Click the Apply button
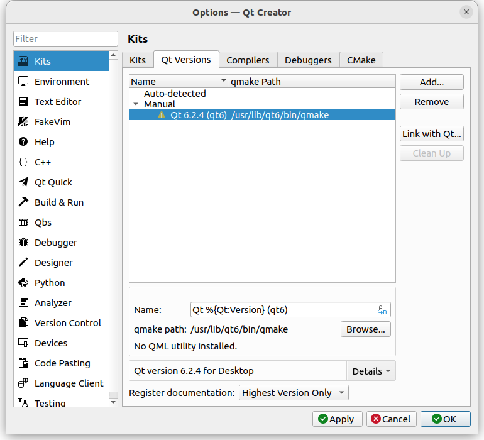Viewport: 484px width, 440px height. pos(337,419)
